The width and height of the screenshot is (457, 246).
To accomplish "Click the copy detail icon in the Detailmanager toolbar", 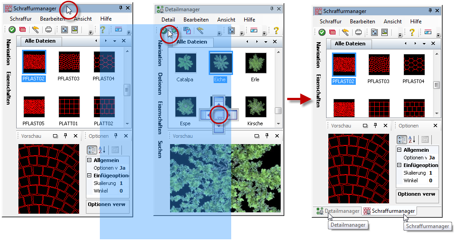I will (x=187, y=31).
